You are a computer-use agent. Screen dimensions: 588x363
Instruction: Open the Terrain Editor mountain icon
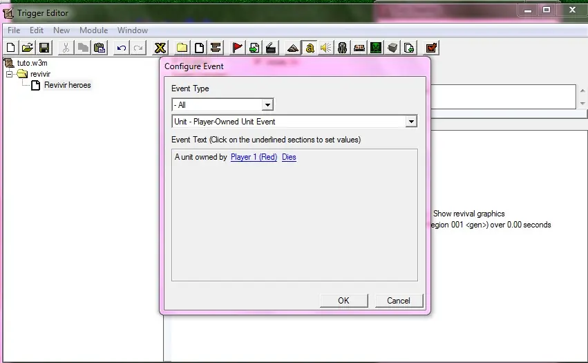point(293,48)
